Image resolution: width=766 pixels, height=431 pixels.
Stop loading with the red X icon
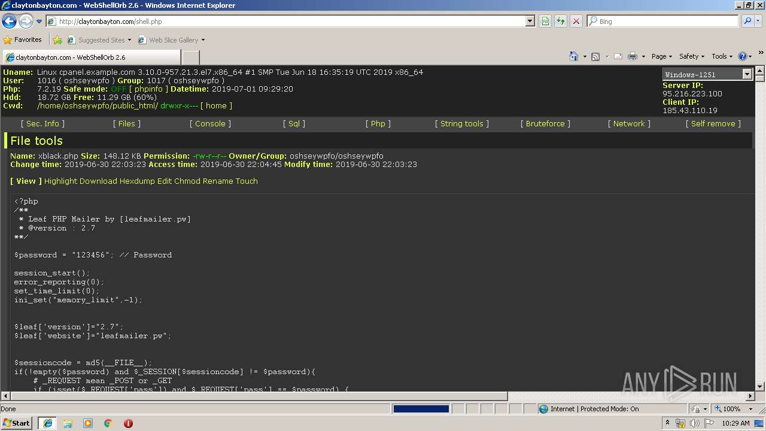click(x=576, y=22)
